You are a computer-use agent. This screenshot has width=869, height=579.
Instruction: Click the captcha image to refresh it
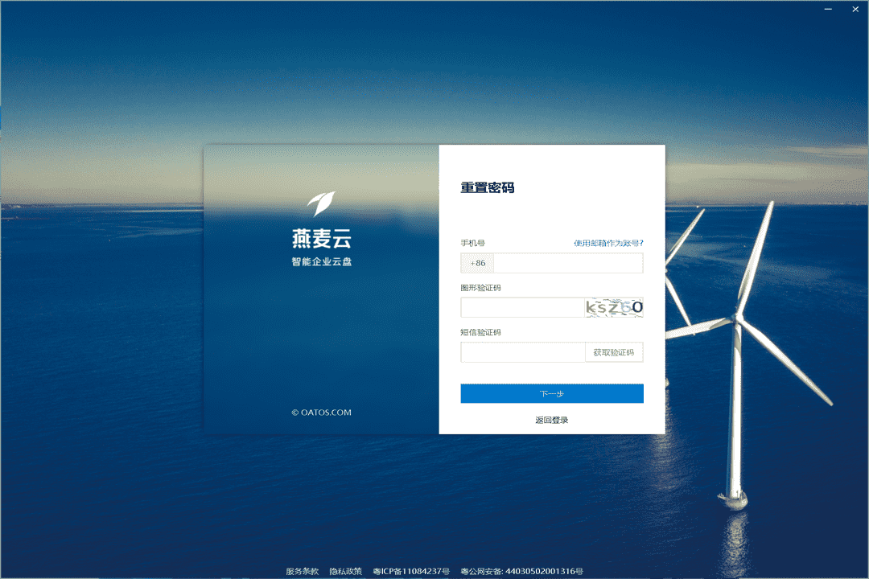tap(614, 306)
